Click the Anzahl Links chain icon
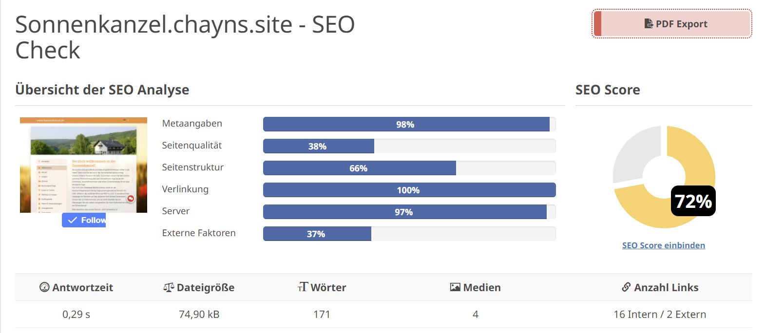 pos(626,287)
